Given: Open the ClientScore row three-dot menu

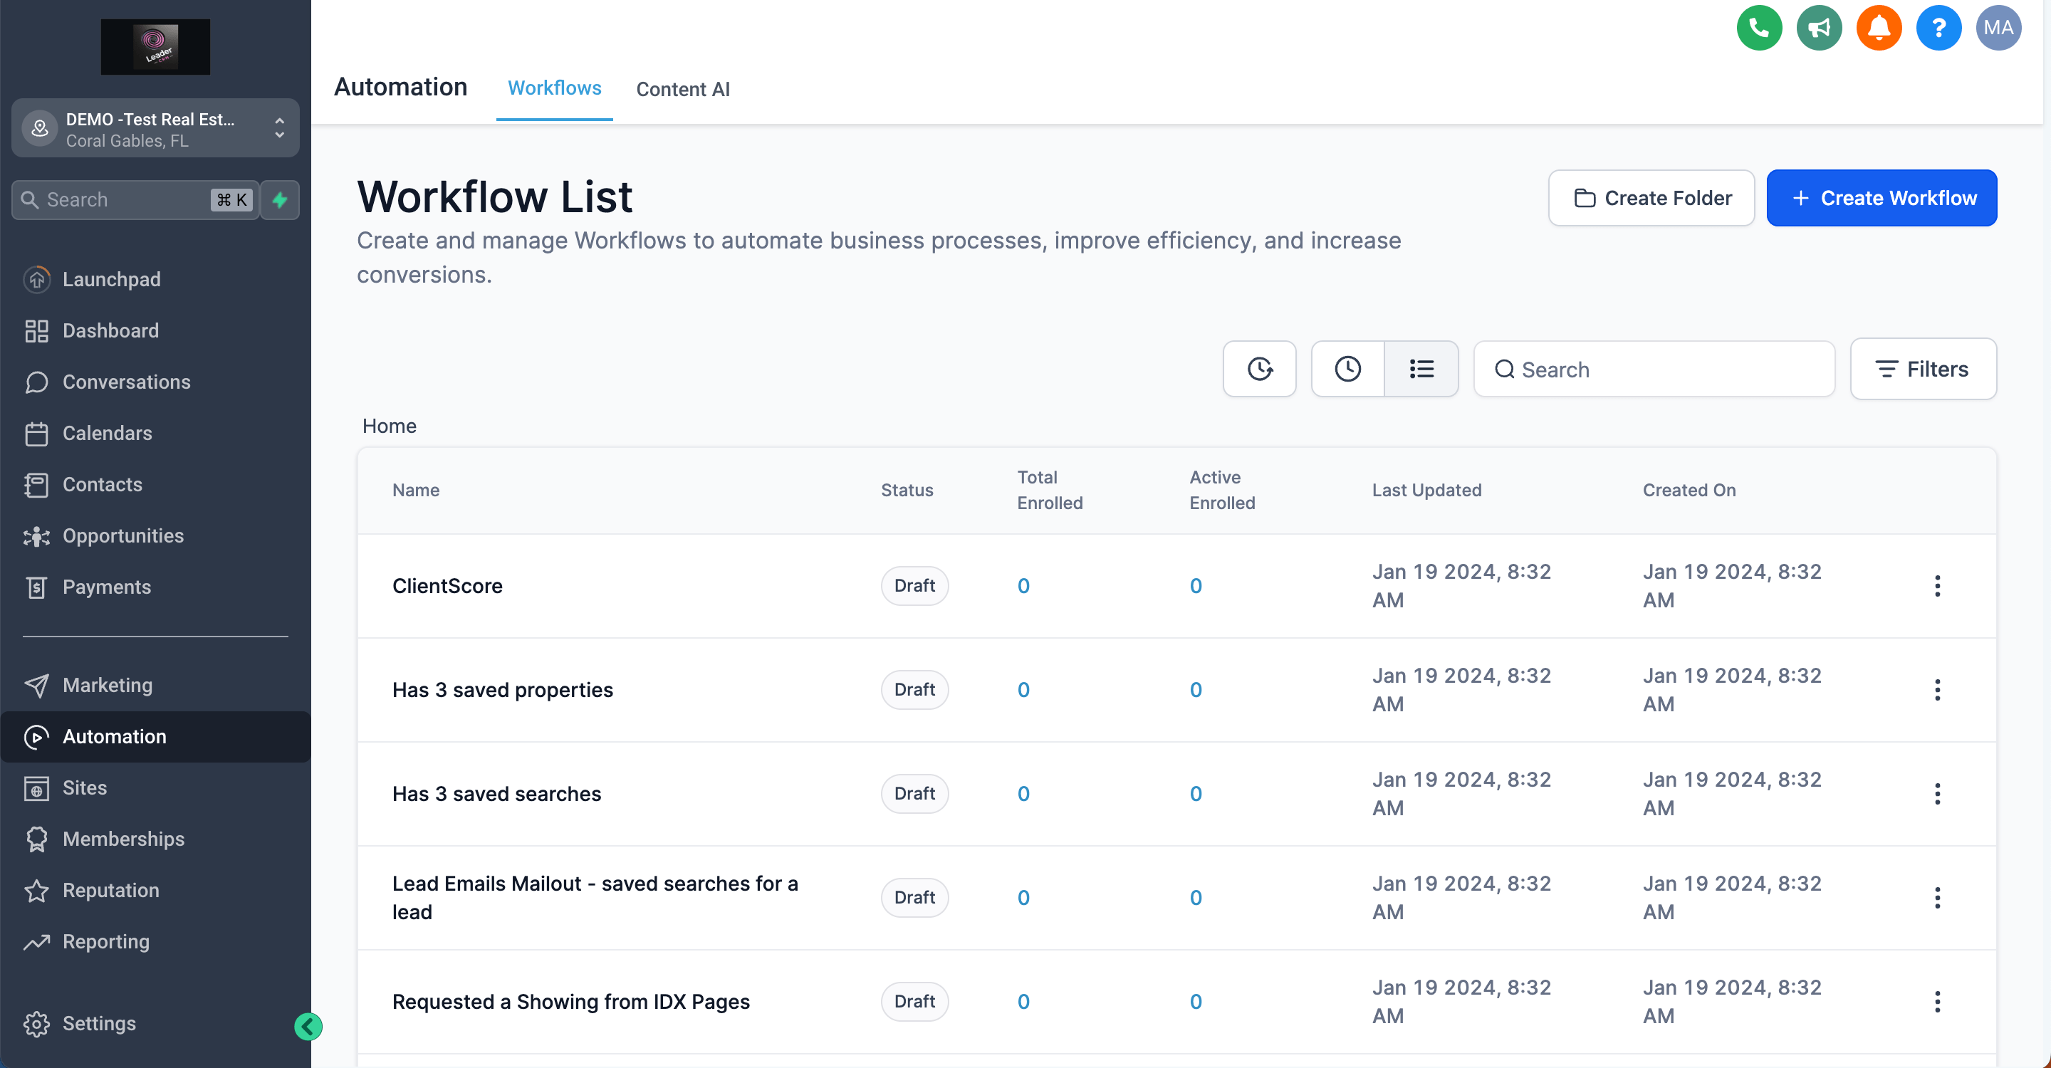Looking at the screenshot, I should tap(1937, 586).
